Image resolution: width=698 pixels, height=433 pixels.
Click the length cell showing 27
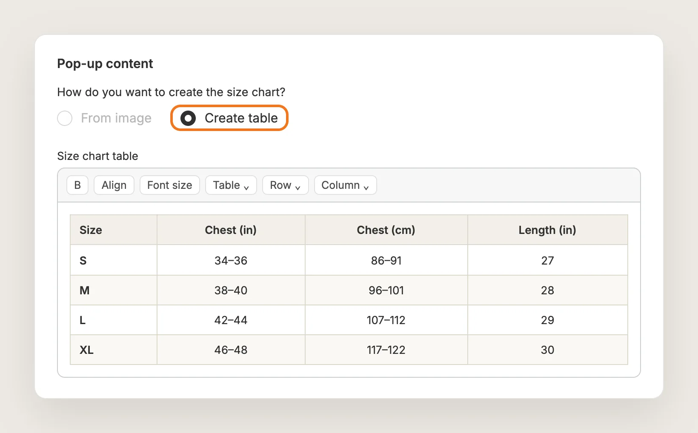point(548,260)
